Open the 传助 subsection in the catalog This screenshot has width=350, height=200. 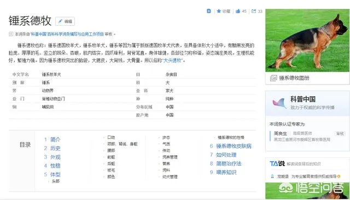pyautogui.click(x=166, y=150)
